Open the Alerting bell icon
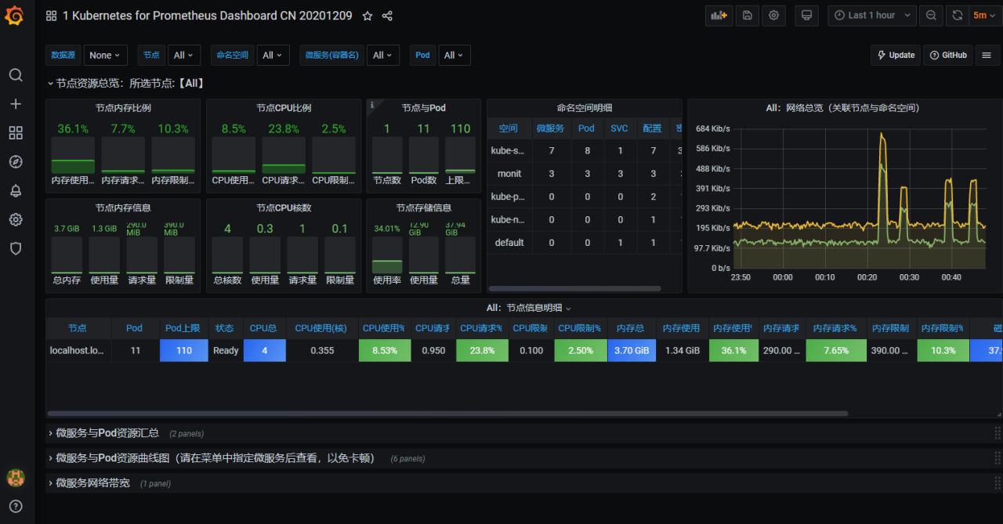Viewport: 1003px width, 524px height. click(16, 191)
